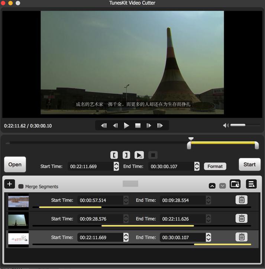This screenshot has width=265, height=269.
Task: Move selected segment up
Action: click(x=212, y=186)
